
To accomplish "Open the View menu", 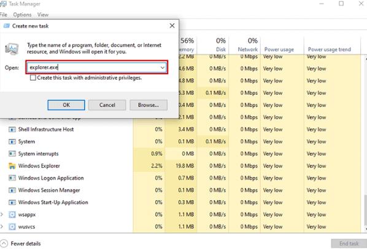I will click(43, 15).
